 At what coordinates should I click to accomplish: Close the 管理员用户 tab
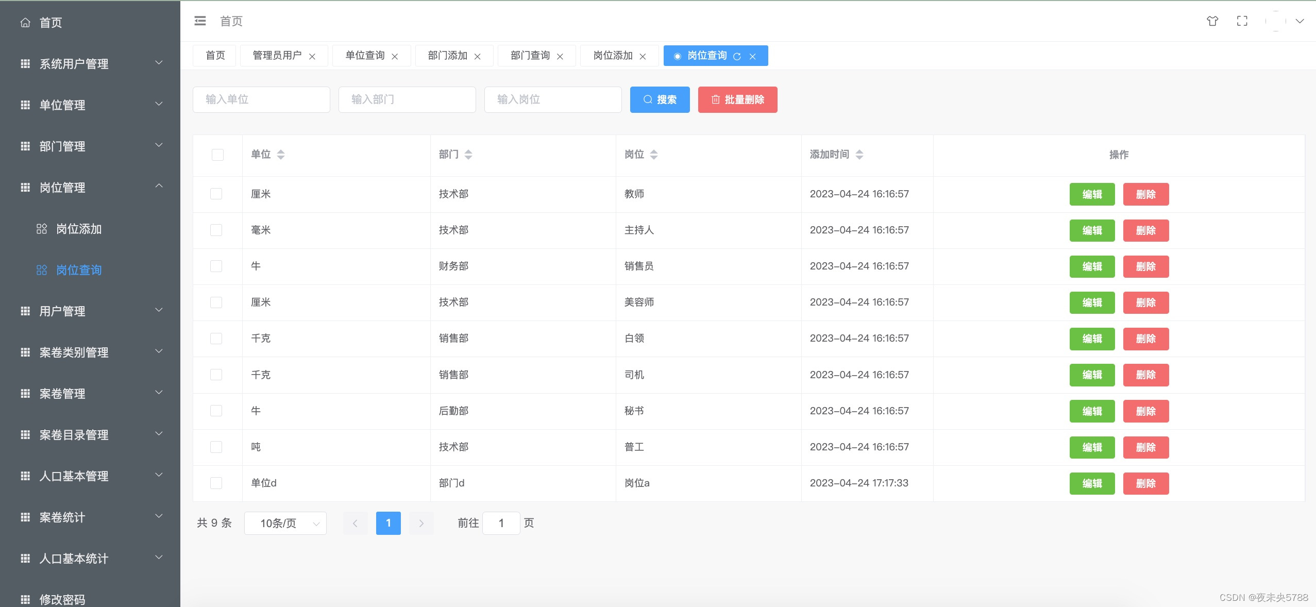(312, 57)
